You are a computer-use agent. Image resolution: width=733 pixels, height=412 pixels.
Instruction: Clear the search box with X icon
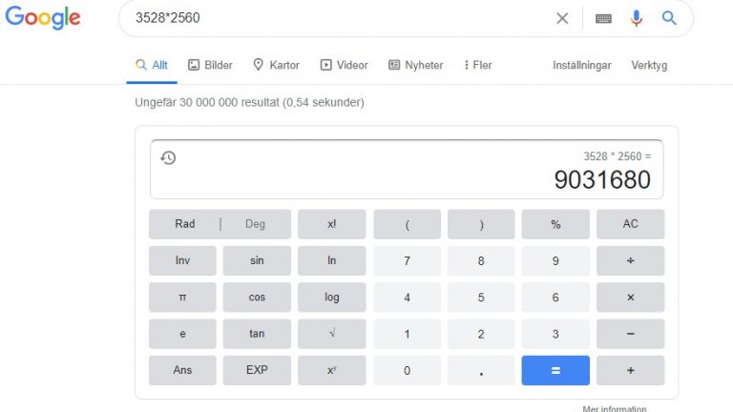[562, 18]
